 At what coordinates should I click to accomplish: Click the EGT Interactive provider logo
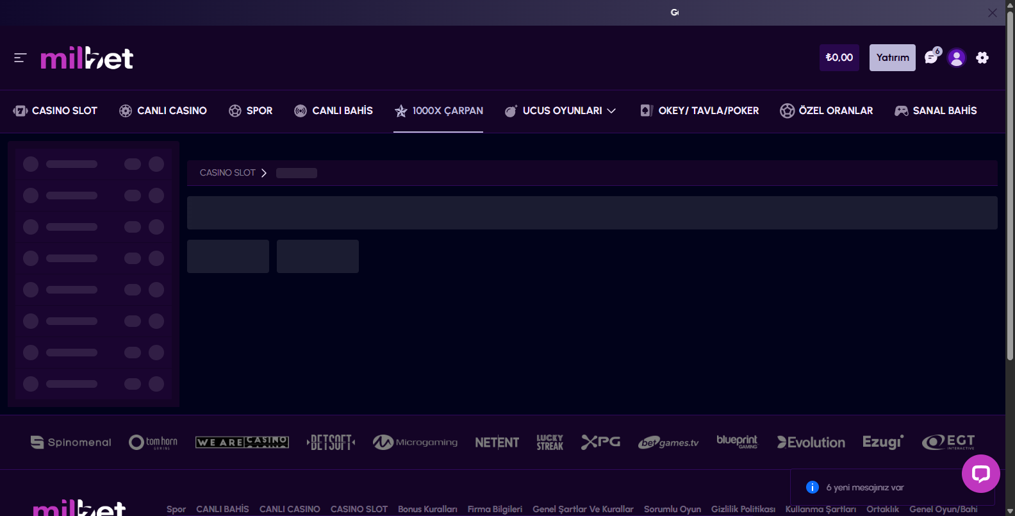click(x=948, y=442)
